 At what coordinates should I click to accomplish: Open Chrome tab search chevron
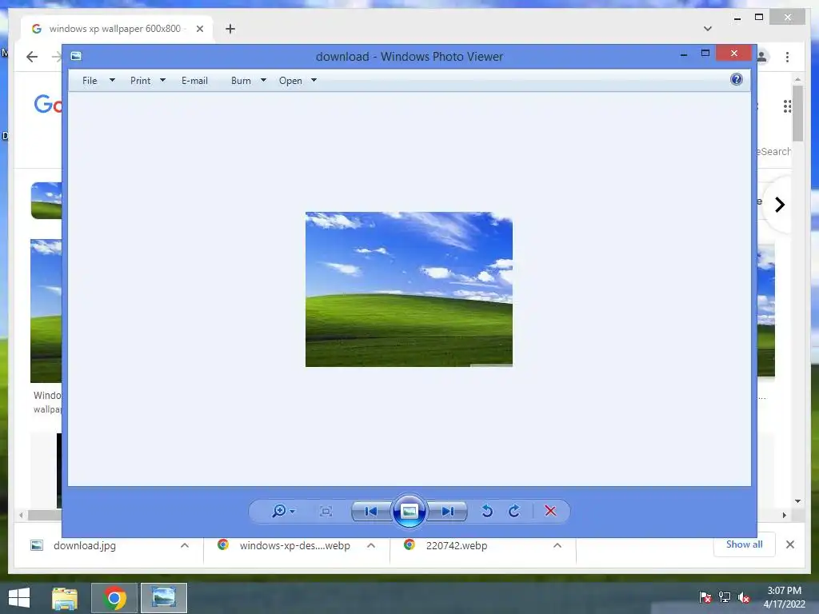point(708,29)
